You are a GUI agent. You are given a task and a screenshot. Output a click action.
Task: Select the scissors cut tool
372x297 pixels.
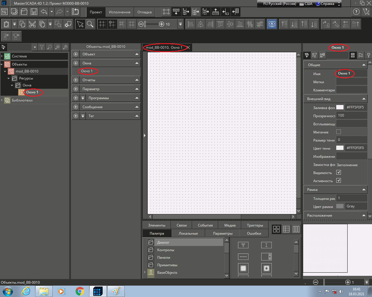(32, 24)
